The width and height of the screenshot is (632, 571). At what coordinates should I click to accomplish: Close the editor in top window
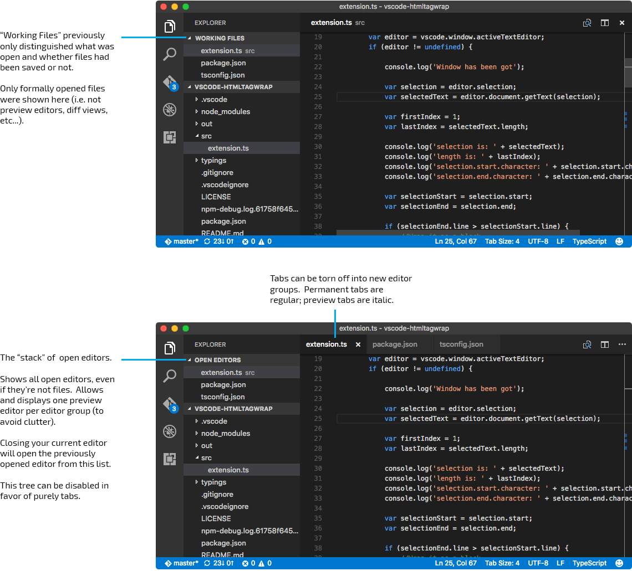click(622, 23)
